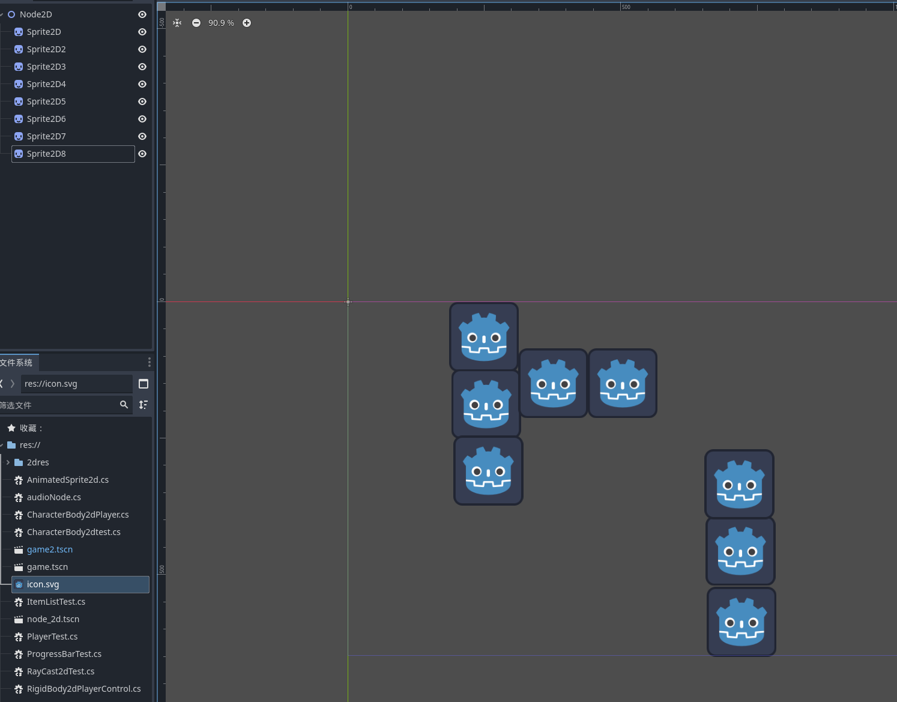Image resolution: width=897 pixels, height=702 pixels.
Task: Select the Sprite2D8 node label
Action: pos(46,154)
